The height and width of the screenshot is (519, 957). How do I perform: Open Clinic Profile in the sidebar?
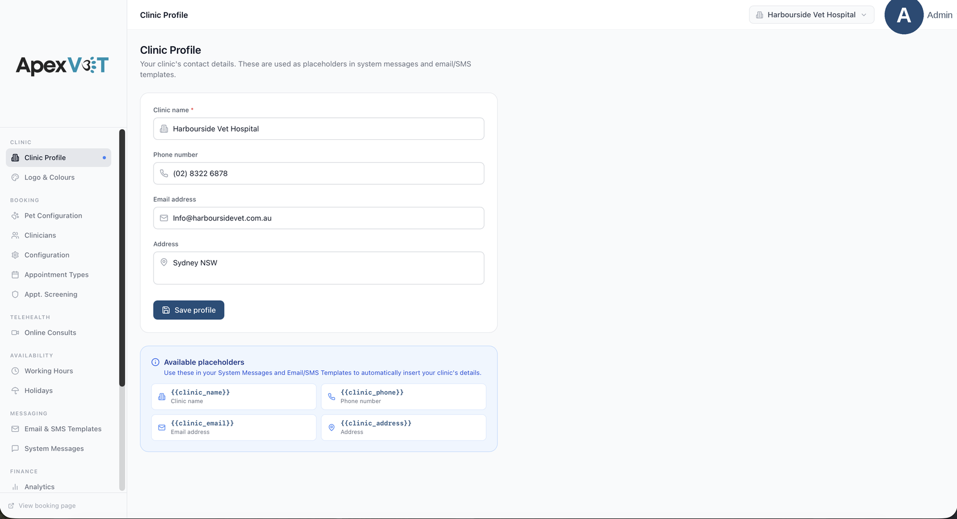coord(59,158)
